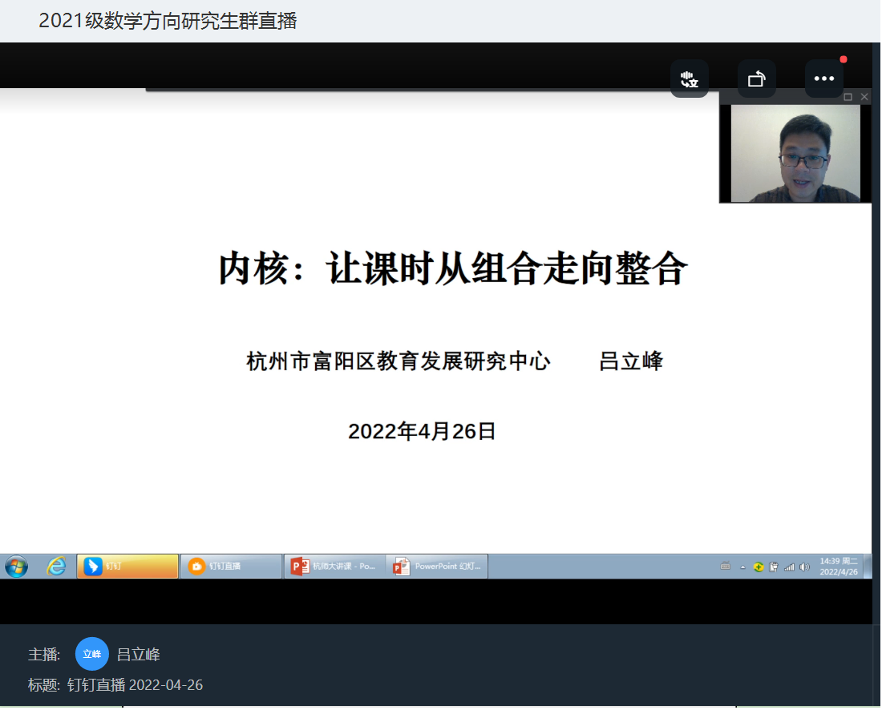The width and height of the screenshot is (882, 710).
Task: Open the PowerPoint 幻灯 slideshow taskbar item
Action: coord(437,567)
